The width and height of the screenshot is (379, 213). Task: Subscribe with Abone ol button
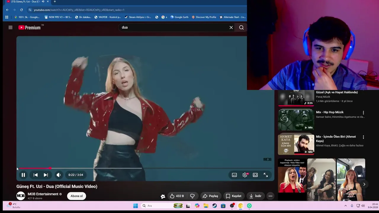[76, 196]
